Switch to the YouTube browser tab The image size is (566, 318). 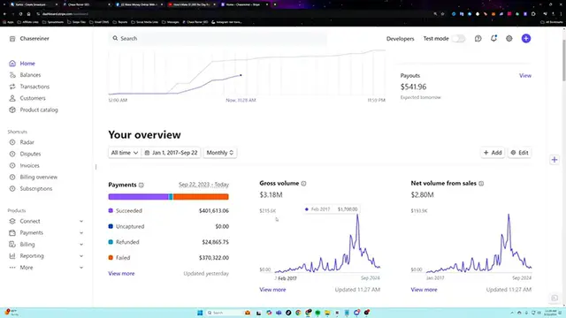coord(191,4)
